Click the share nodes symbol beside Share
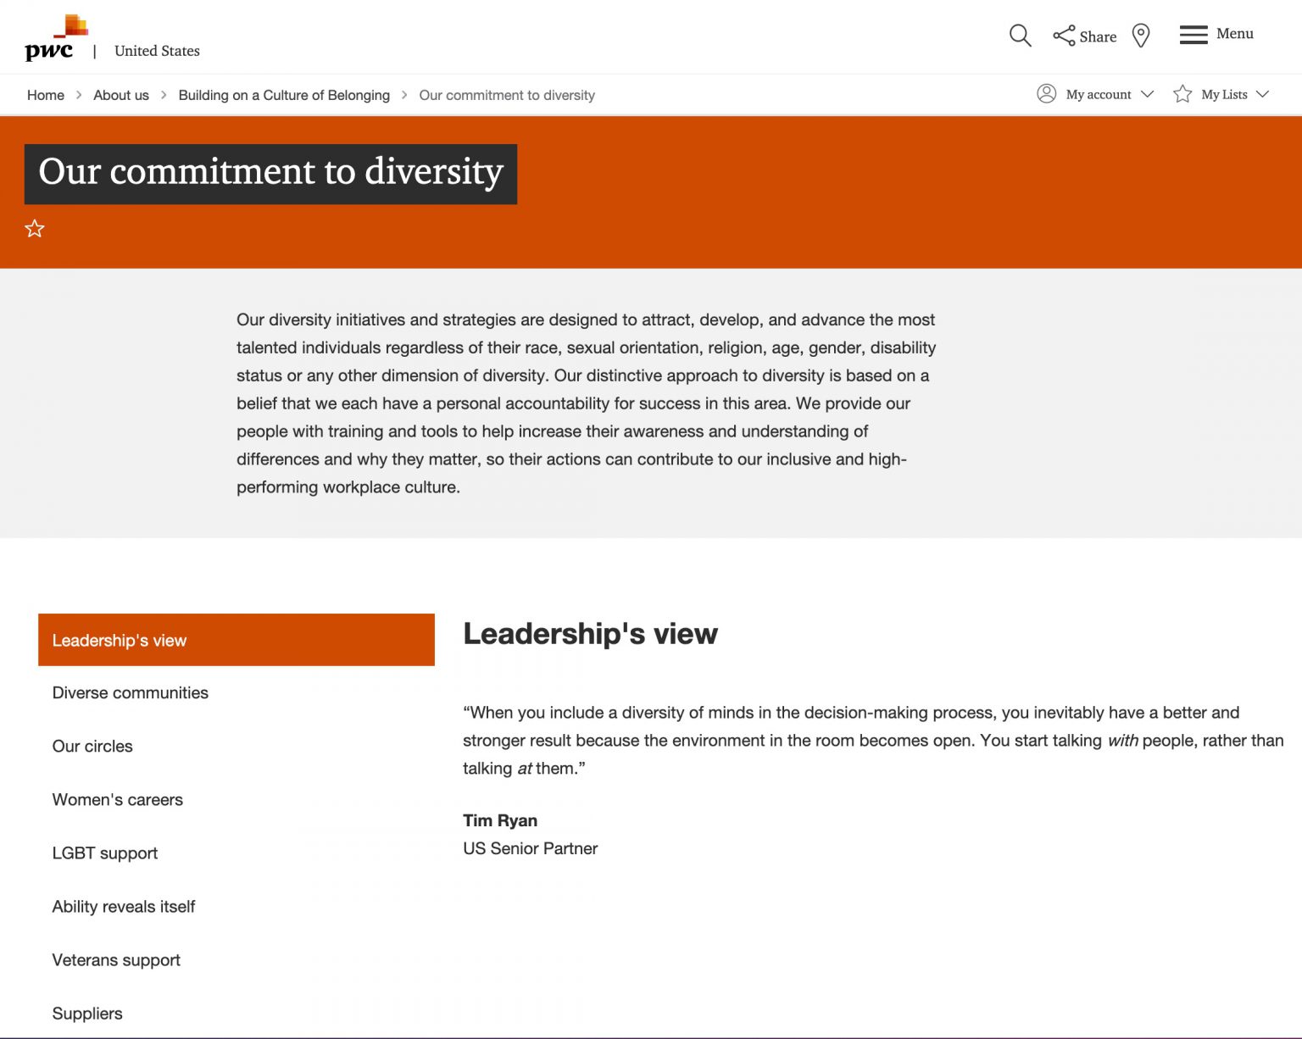This screenshot has width=1302, height=1039. 1062,35
